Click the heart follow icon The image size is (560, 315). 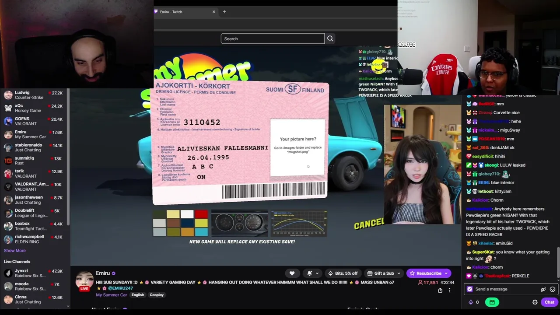(292, 273)
